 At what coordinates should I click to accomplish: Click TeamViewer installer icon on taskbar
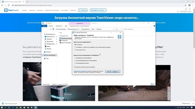[x=36, y=107]
